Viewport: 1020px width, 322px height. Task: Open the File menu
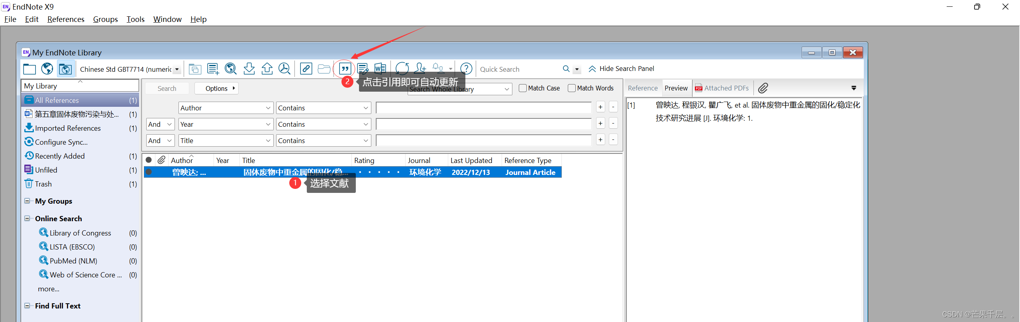click(x=10, y=19)
